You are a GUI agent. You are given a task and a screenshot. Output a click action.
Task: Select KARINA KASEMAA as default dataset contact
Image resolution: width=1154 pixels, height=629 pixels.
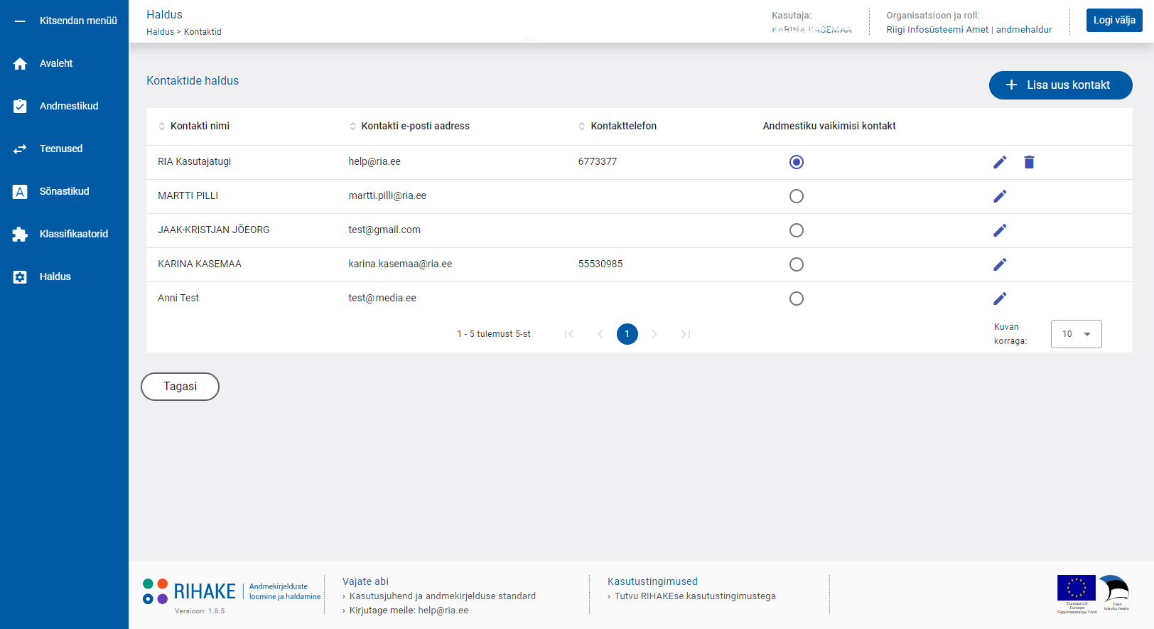[x=797, y=264]
